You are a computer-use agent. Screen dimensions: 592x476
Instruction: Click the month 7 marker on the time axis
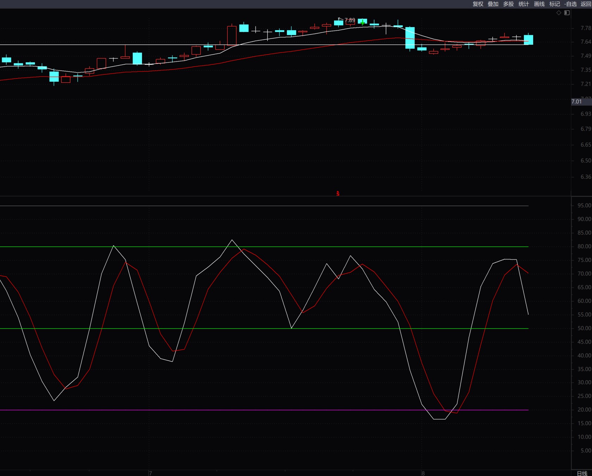point(150,473)
